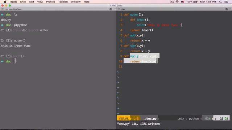232x130 pixels.
Task: Open the left pane title dropdown arrow
Action: [114, 9]
